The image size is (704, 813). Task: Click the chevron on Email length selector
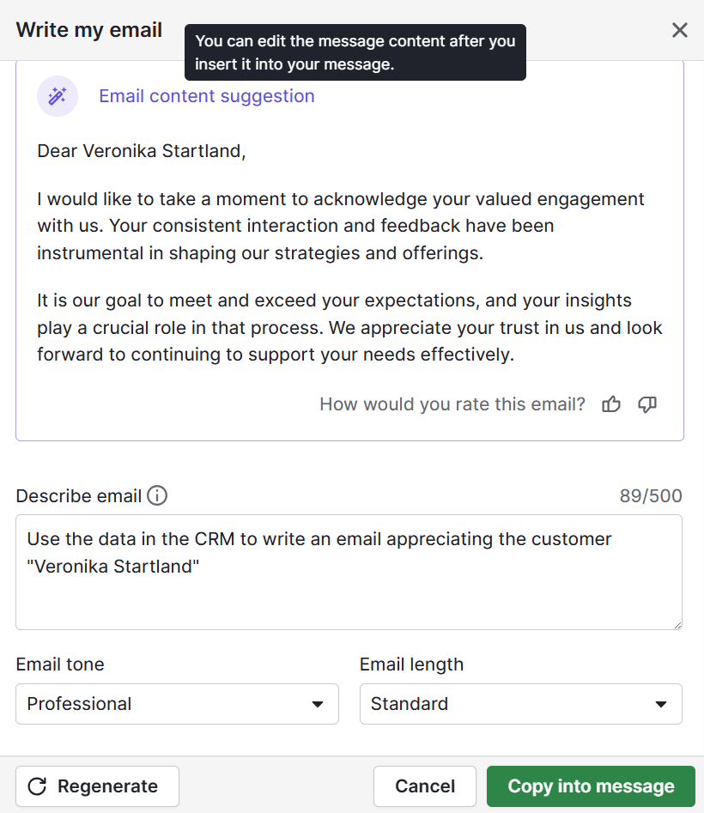coord(660,703)
